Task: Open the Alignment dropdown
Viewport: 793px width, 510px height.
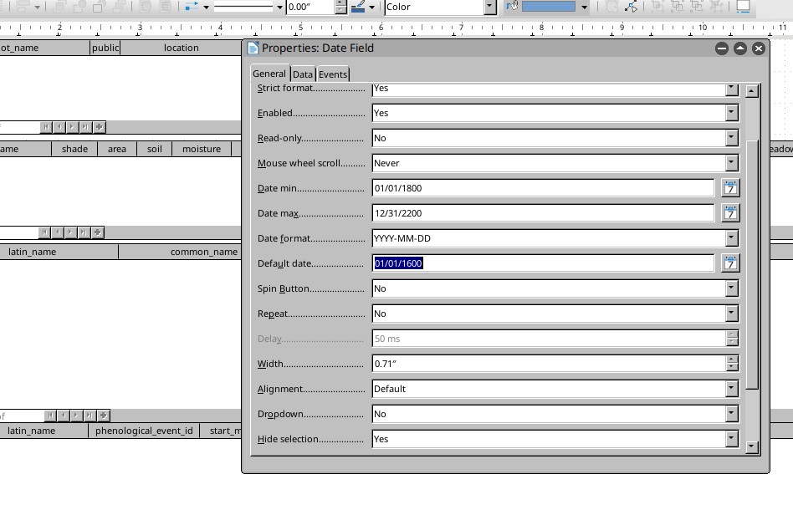Action: (731, 389)
